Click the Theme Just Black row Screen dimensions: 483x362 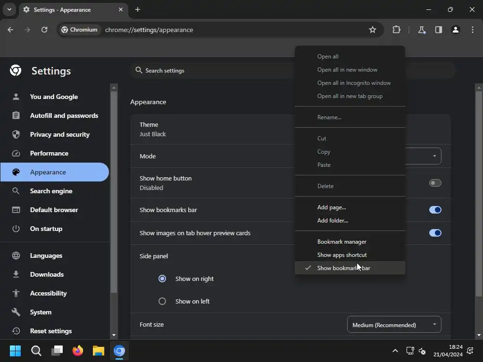click(213, 129)
